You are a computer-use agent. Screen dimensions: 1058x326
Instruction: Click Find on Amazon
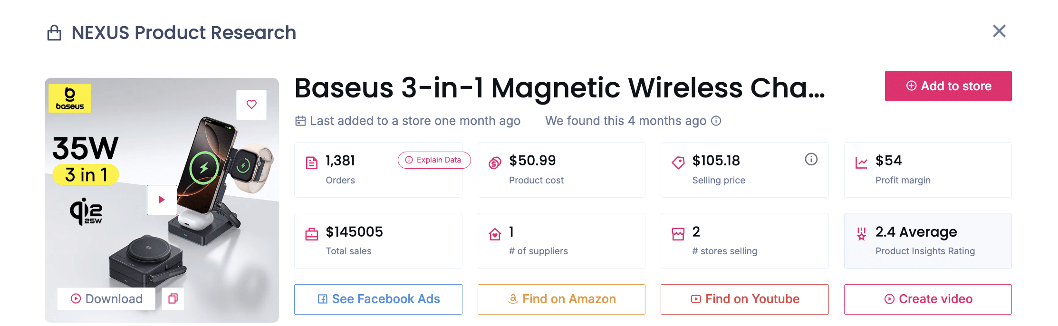pyautogui.click(x=561, y=299)
